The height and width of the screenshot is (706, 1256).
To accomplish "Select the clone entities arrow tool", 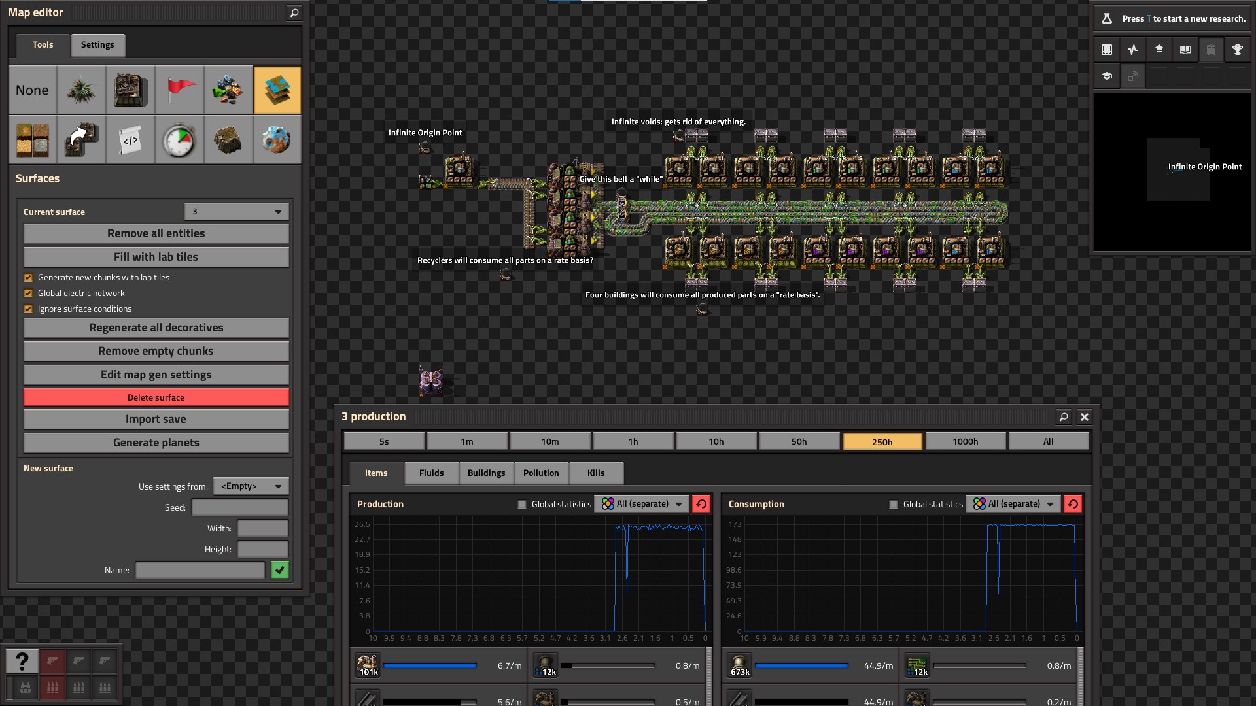I will 81,140.
